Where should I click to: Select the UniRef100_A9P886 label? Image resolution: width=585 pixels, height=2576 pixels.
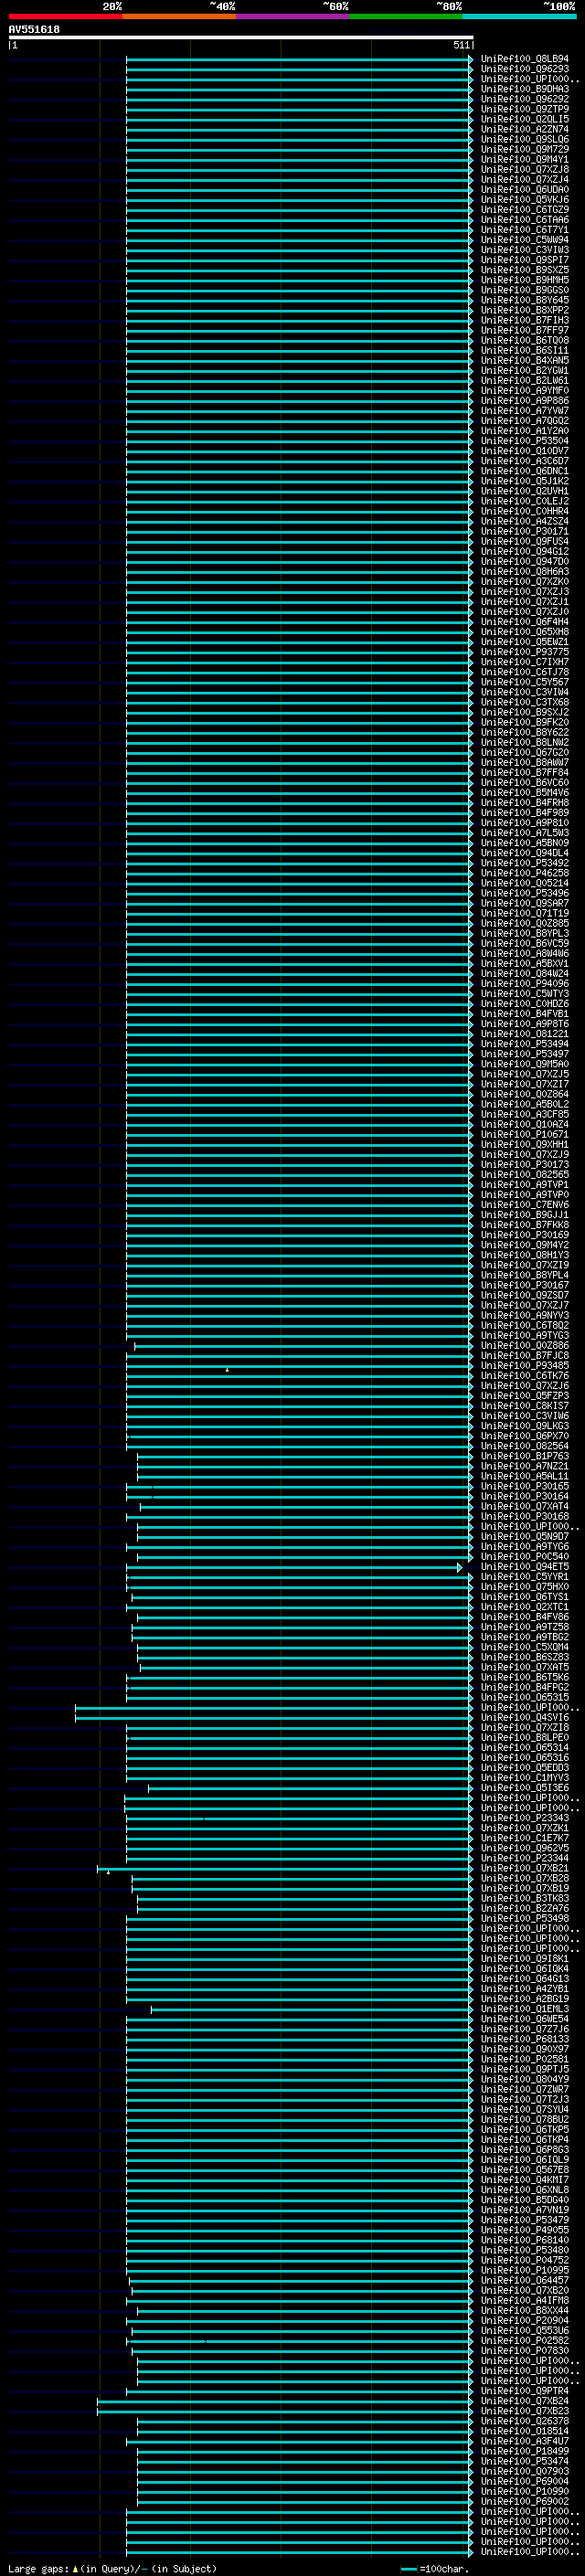525,400
